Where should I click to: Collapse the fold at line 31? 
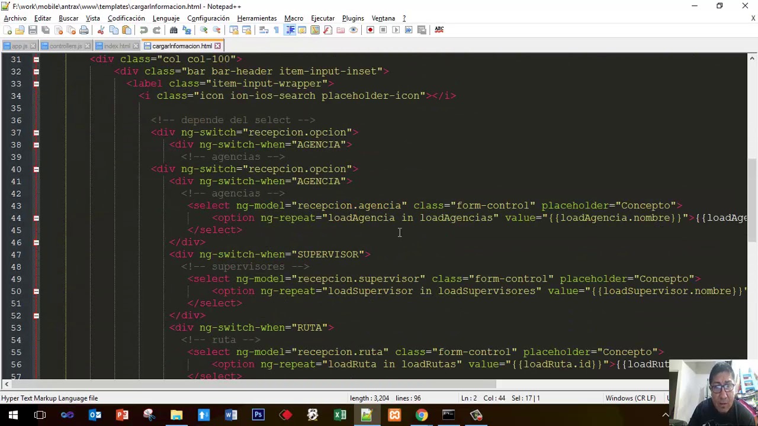point(36,59)
